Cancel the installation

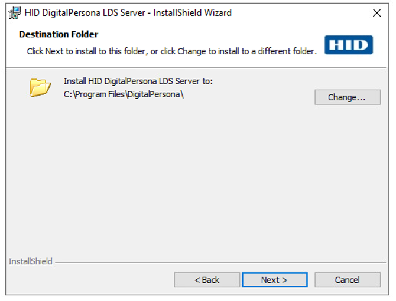click(x=347, y=280)
